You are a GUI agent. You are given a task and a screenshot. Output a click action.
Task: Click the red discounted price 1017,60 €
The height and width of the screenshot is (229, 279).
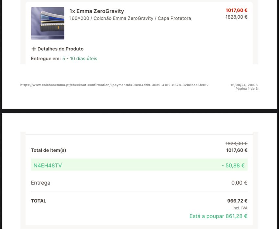pyautogui.click(x=236, y=10)
